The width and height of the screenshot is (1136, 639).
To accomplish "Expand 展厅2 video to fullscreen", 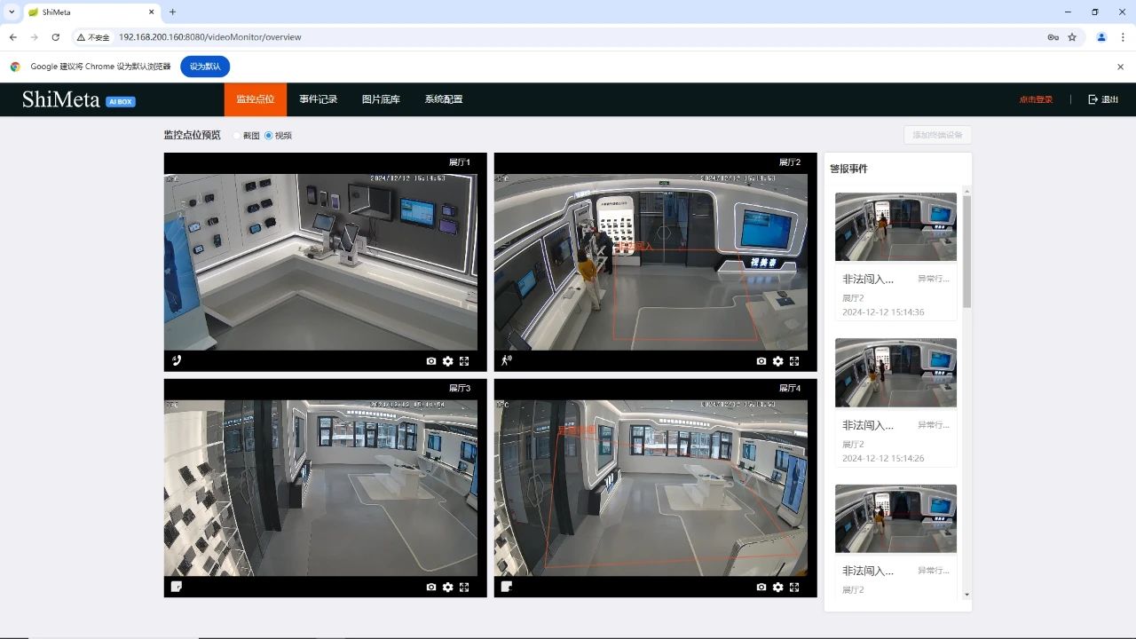I will pos(794,361).
